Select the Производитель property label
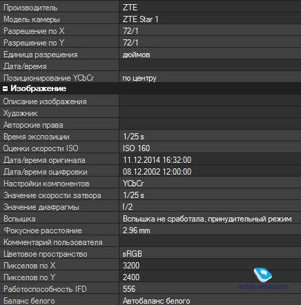This screenshot has width=301, height=305. [30, 8]
